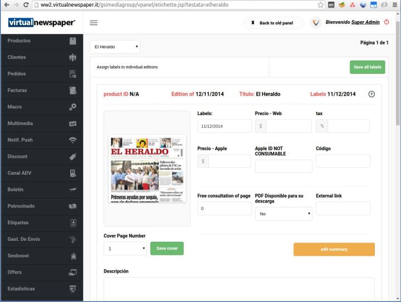Click the Clientes people icon

[72, 57]
